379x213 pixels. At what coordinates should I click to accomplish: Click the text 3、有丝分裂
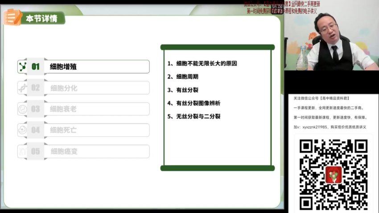[x=183, y=90]
